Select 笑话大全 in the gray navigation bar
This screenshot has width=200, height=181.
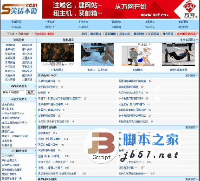(124, 34)
